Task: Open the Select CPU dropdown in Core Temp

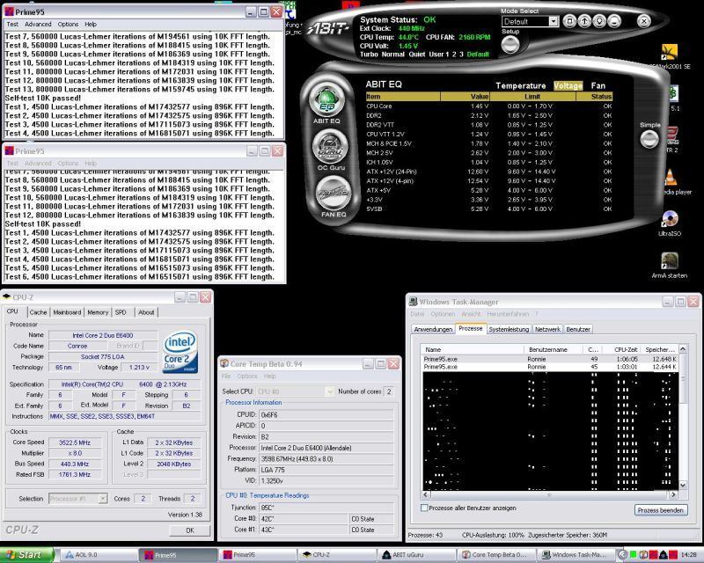Action: (330, 391)
